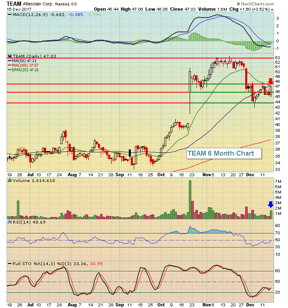
Task: Click the 15-Dec-2017 chart date
Action: [19, 9]
